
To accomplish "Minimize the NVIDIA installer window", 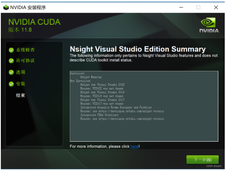I will 181,8.
